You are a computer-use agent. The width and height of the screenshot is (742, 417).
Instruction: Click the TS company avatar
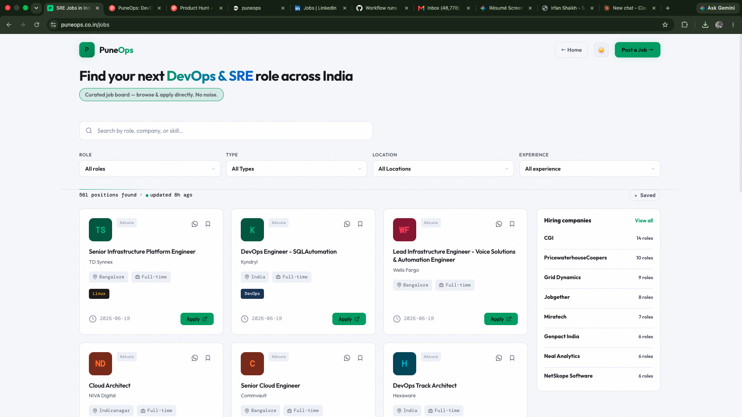coord(100,230)
